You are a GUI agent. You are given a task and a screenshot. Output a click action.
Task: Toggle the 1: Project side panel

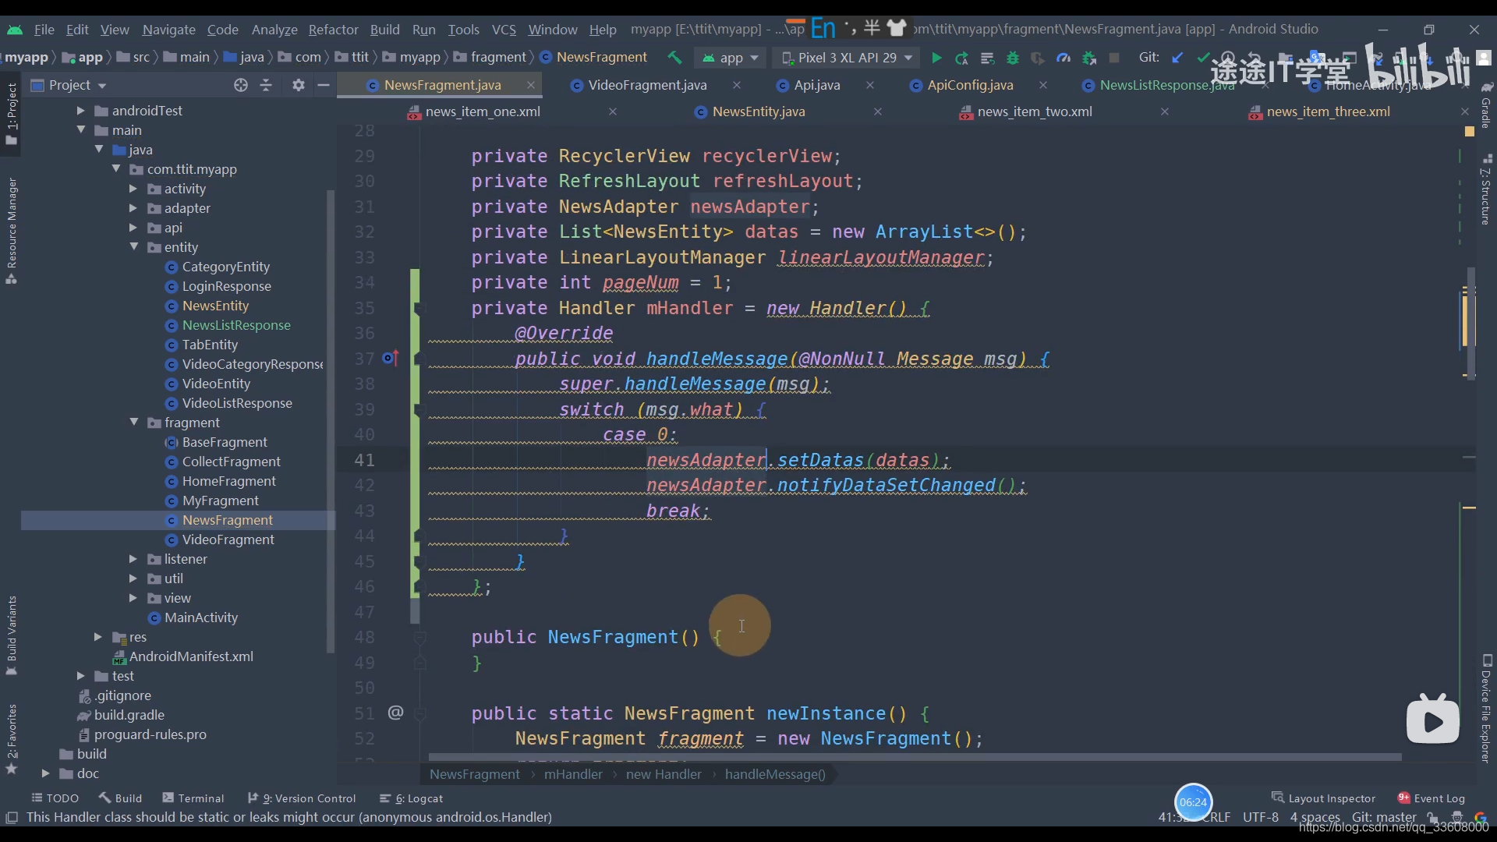point(12,113)
